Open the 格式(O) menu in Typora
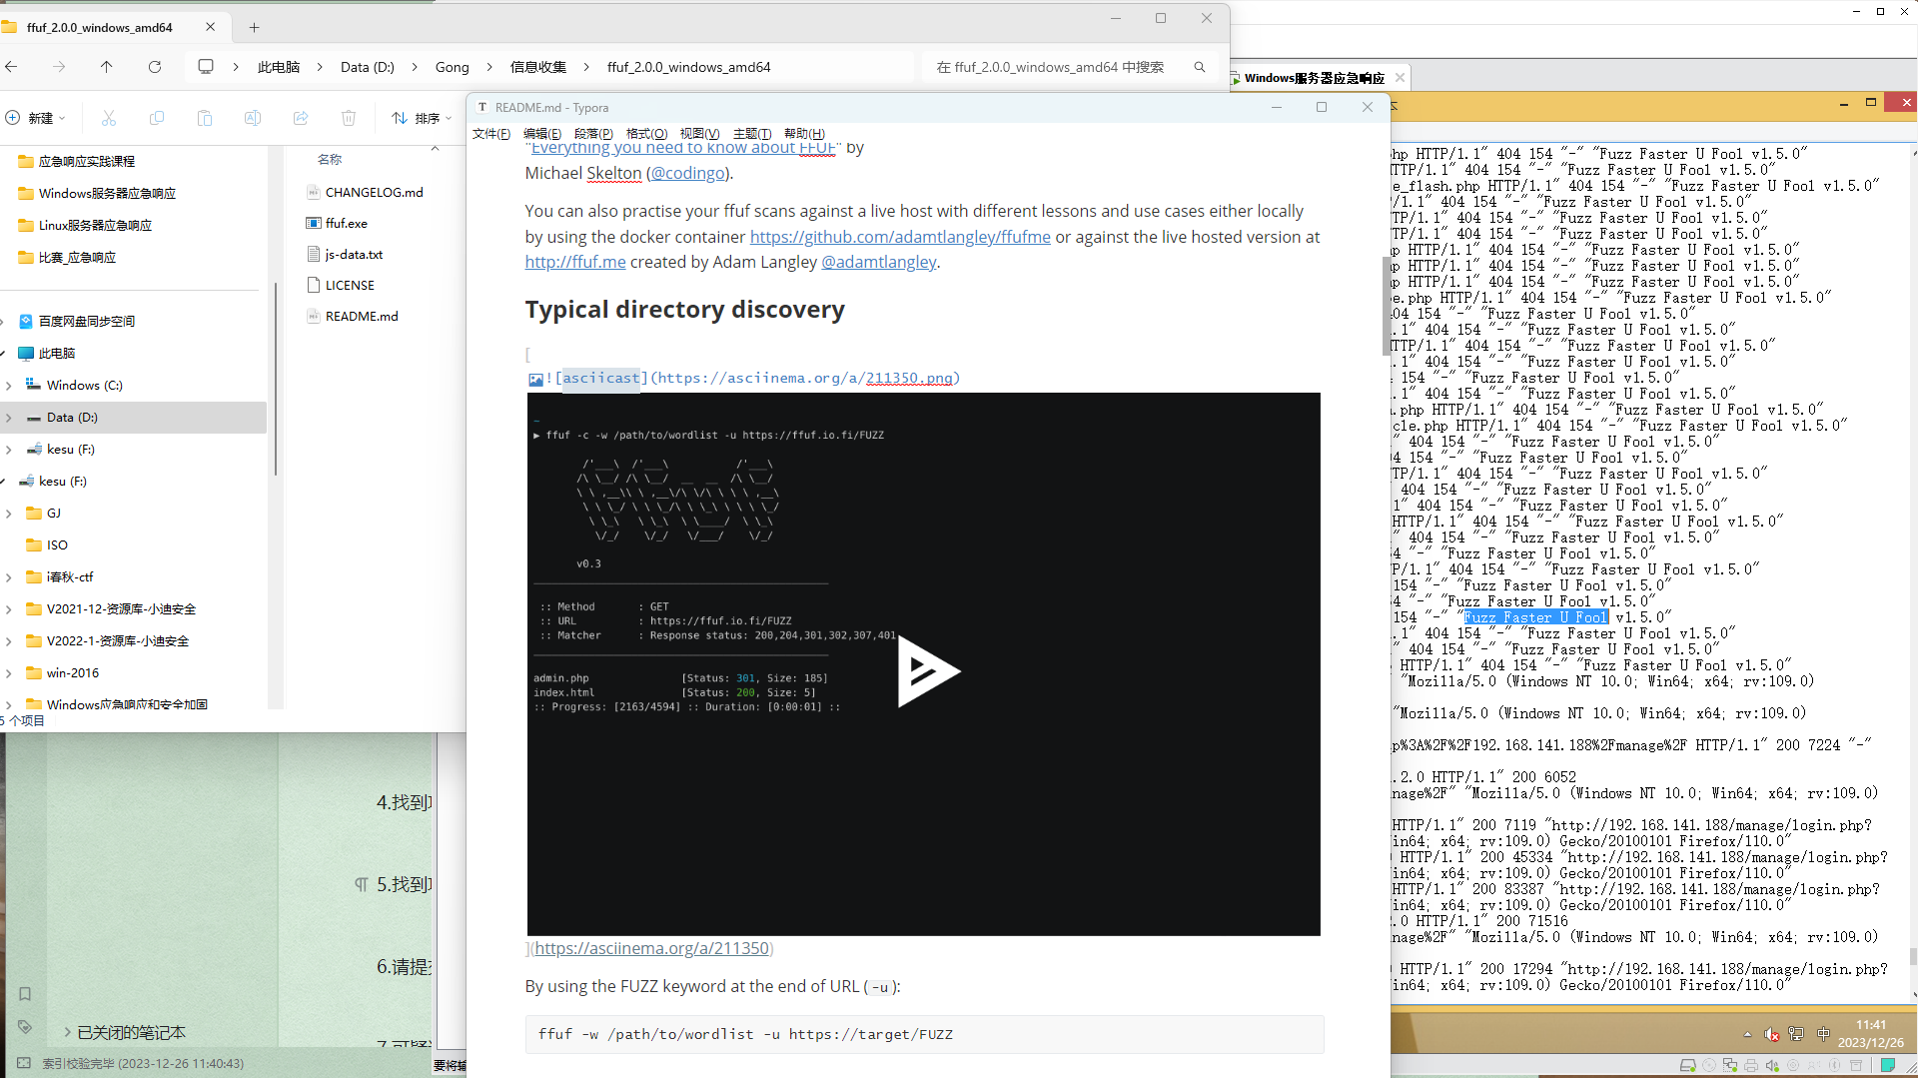 click(x=646, y=134)
